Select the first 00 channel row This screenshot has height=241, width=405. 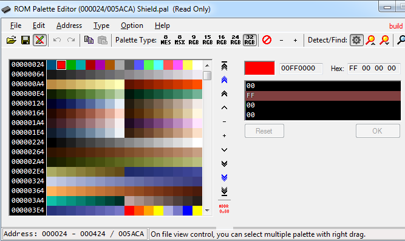(x=322, y=86)
